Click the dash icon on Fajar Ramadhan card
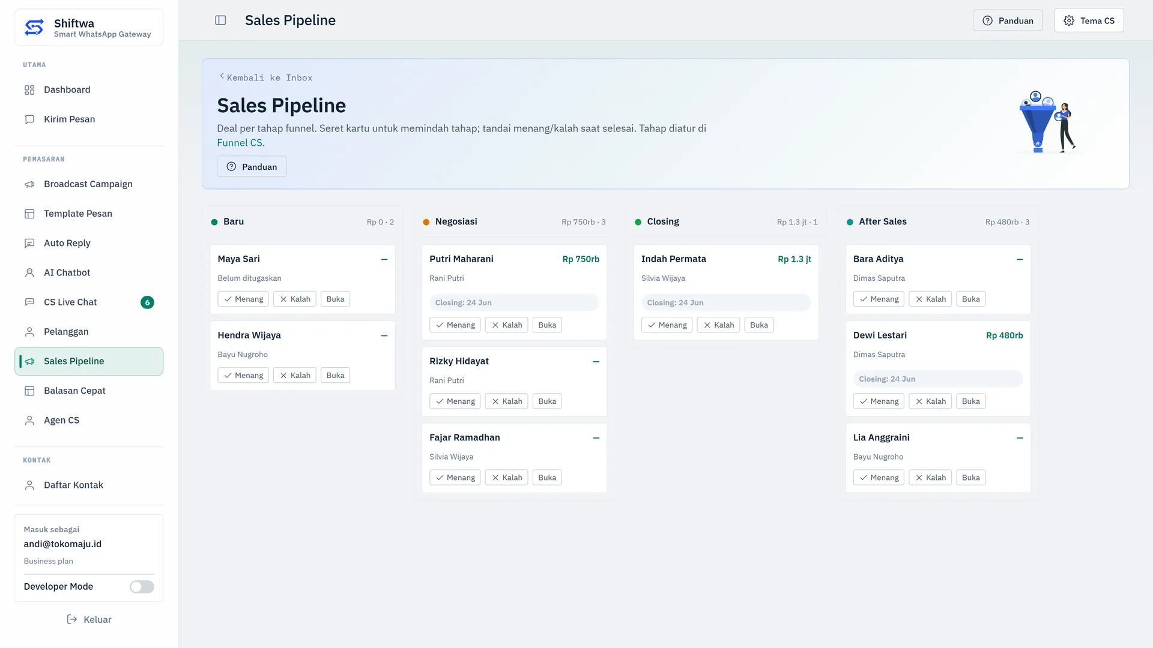This screenshot has height=648, width=1153. pyautogui.click(x=596, y=438)
